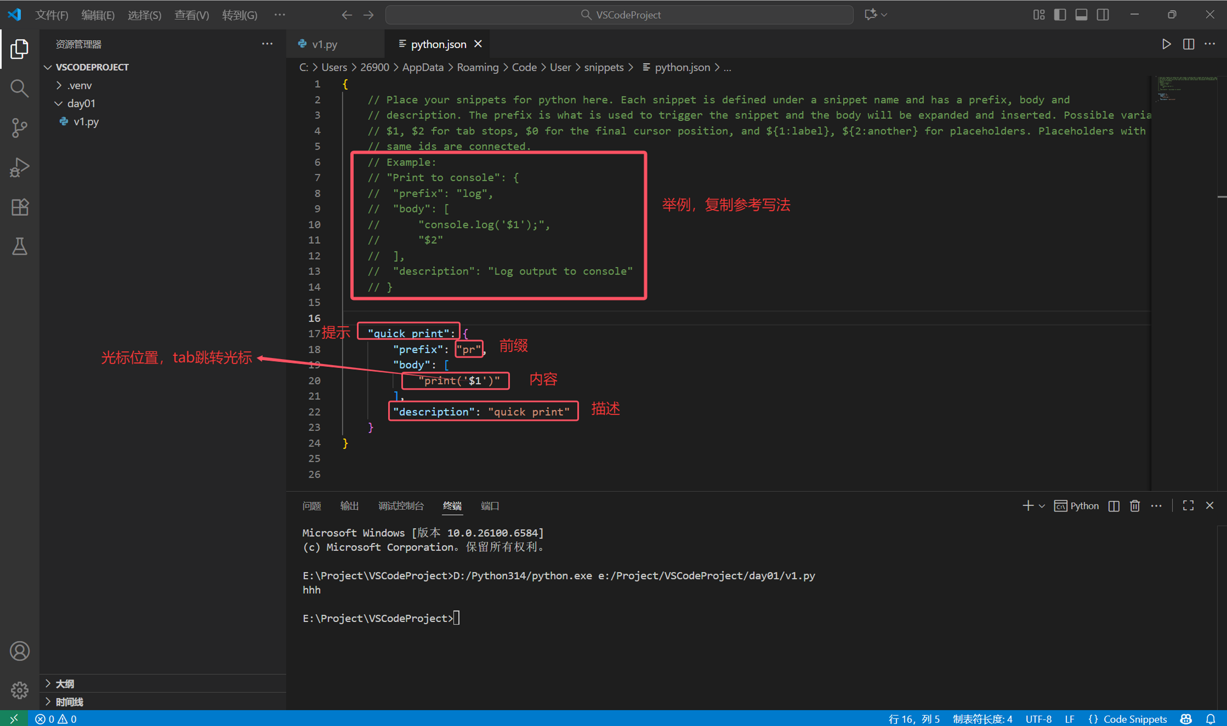Split the terminal pane
Screen dimensions: 1227x726
click(x=1113, y=506)
